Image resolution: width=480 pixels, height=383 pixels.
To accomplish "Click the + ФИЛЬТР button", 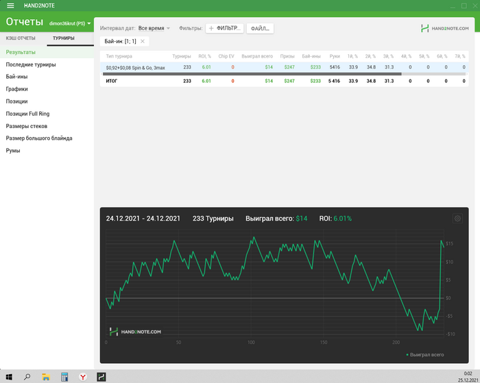I will click(224, 29).
